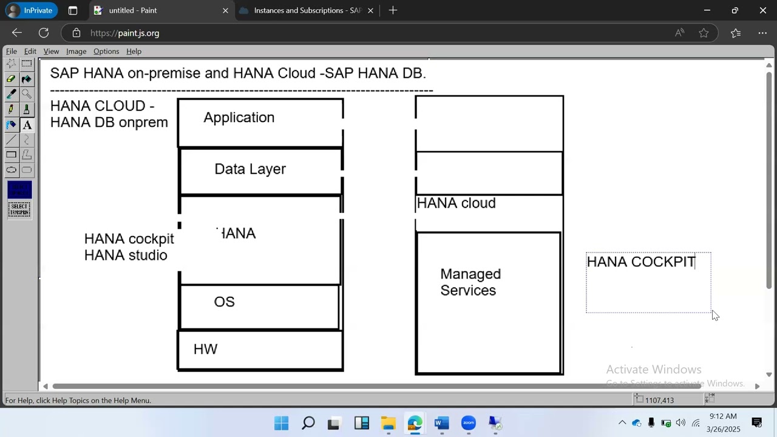Activate the Magnifier tool
The width and height of the screenshot is (777, 437).
(27, 94)
